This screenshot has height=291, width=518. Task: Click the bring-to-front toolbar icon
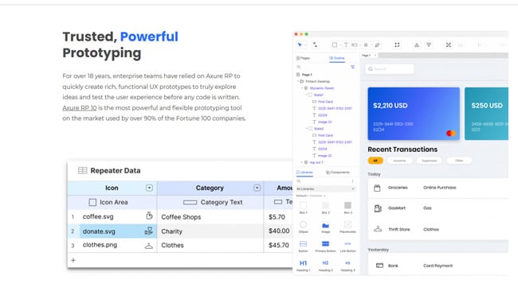(417, 45)
